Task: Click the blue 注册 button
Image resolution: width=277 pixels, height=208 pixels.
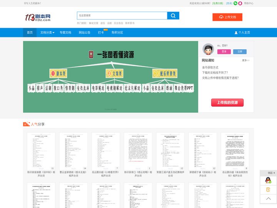Action: (x=240, y=52)
